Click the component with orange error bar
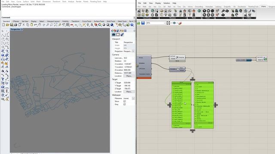Viewport: 275px width, 154px height. tap(144, 67)
